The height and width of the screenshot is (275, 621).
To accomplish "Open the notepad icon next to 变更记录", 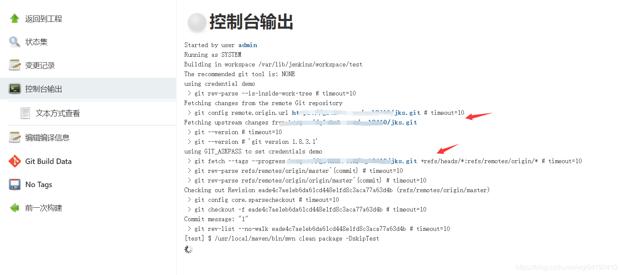I will click(x=15, y=65).
